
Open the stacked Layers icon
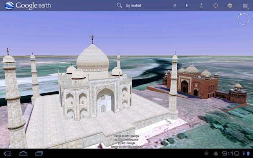[230, 5]
